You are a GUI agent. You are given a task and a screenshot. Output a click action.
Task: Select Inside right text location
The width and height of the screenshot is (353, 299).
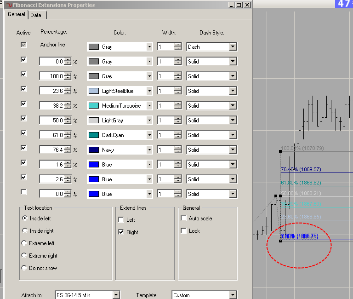25,230
